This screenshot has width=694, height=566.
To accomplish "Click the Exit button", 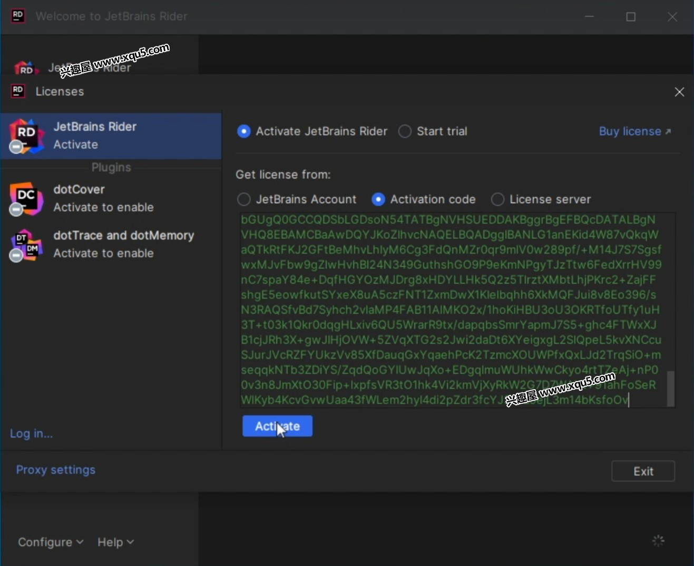I will click(x=643, y=471).
